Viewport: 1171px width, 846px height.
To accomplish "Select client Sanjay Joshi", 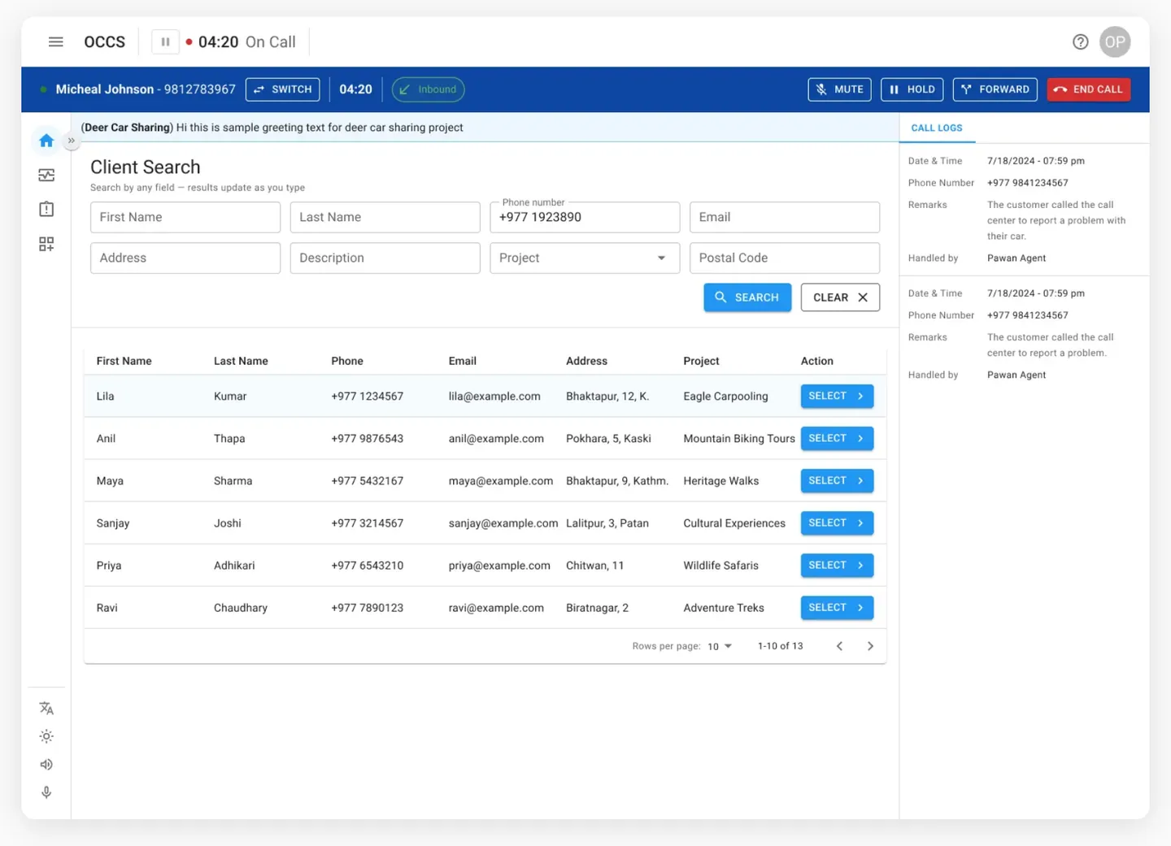I will 837,523.
